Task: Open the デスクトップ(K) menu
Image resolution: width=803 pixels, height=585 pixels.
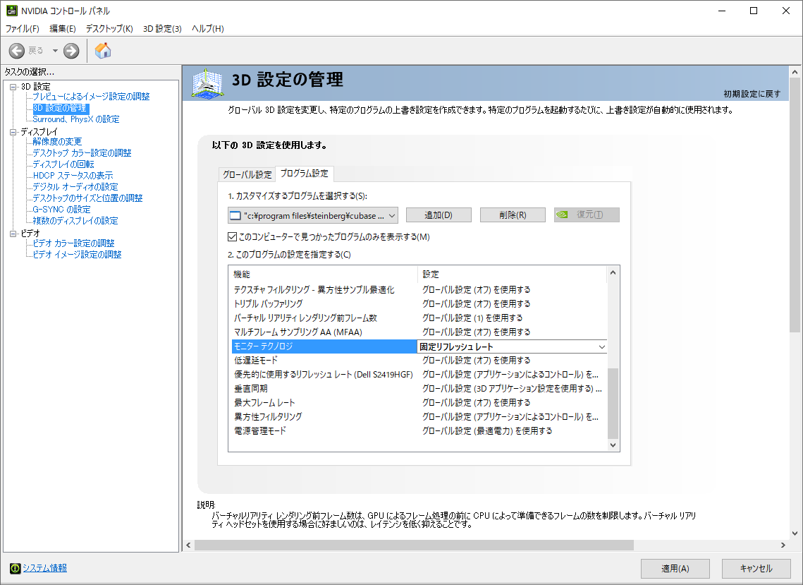Action: [x=109, y=29]
